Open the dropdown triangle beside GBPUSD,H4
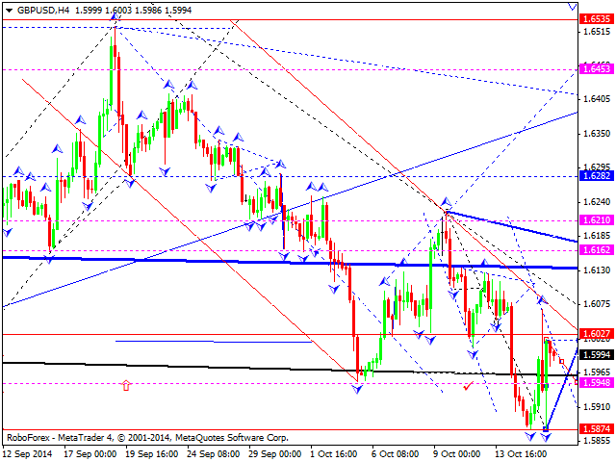The image size is (616, 462). point(8,8)
